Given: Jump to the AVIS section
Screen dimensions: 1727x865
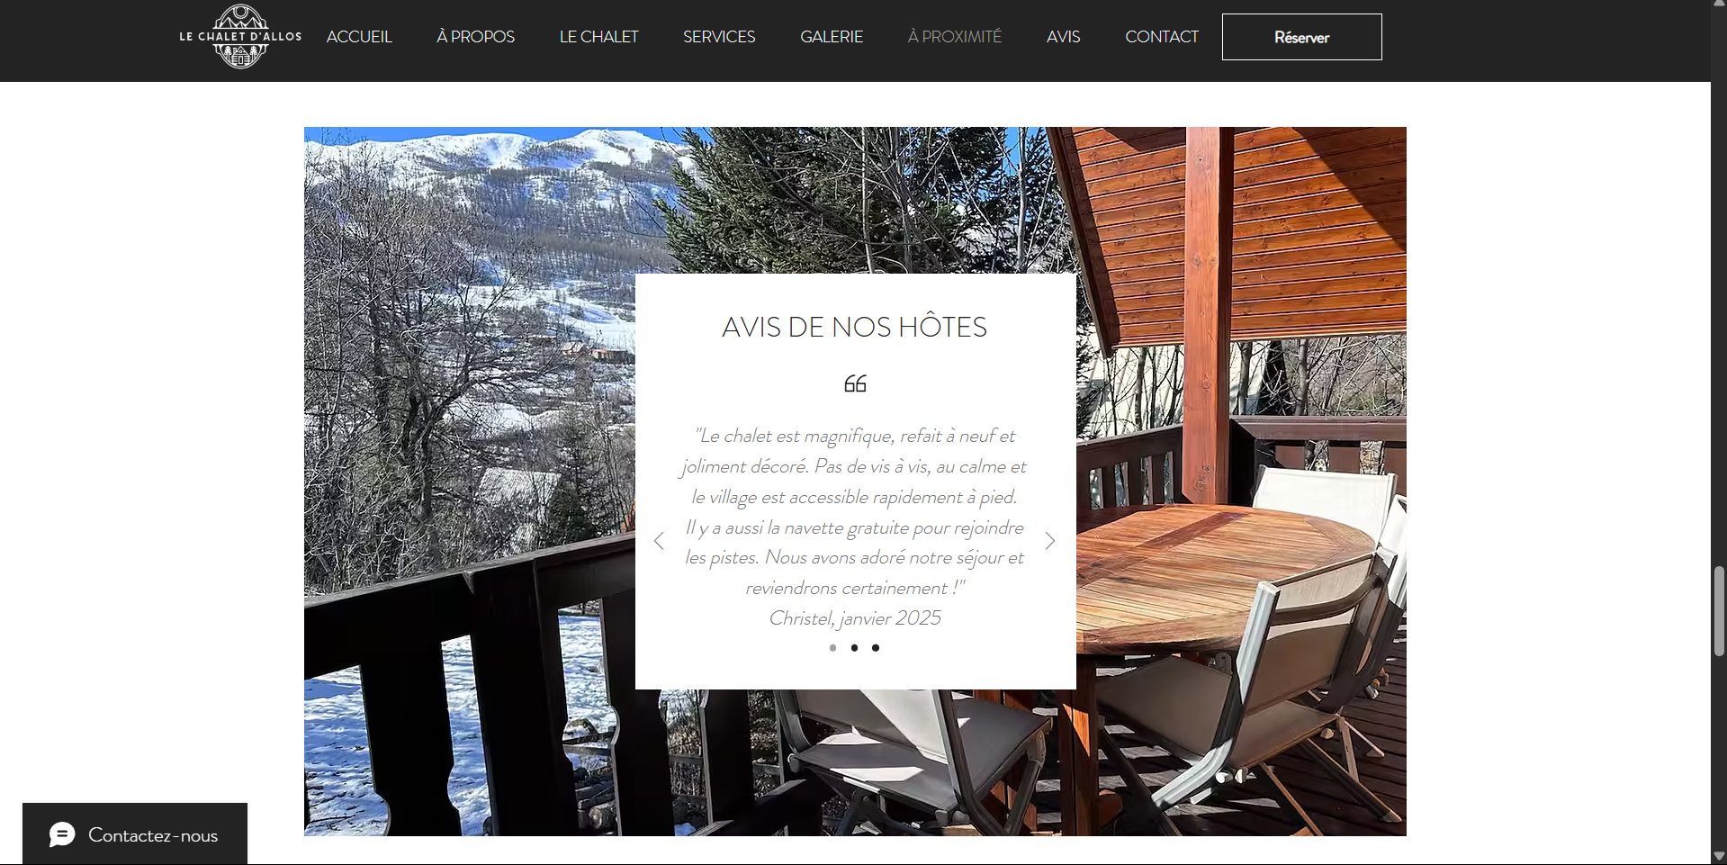Looking at the screenshot, I should point(1063,37).
